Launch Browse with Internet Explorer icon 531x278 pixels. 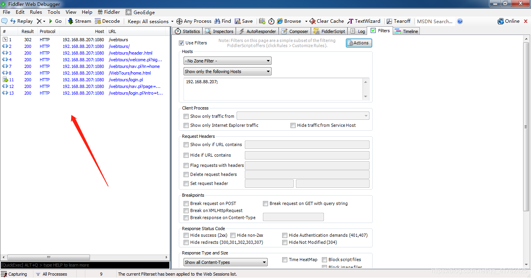point(289,21)
